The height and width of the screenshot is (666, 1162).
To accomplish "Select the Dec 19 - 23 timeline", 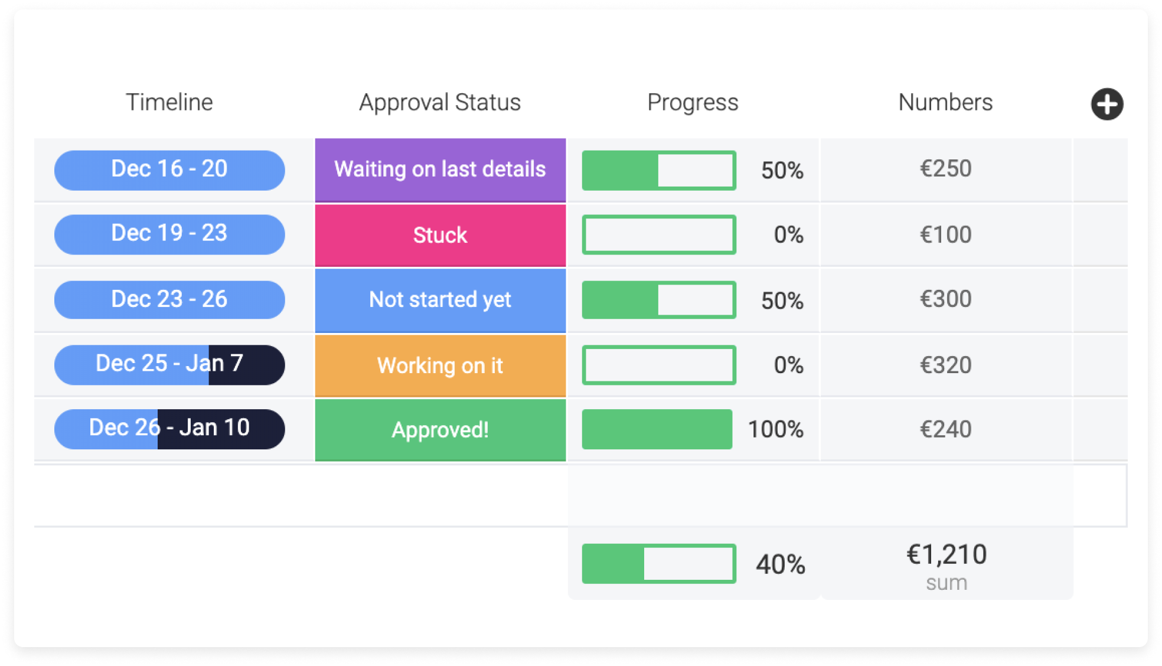I will [169, 234].
